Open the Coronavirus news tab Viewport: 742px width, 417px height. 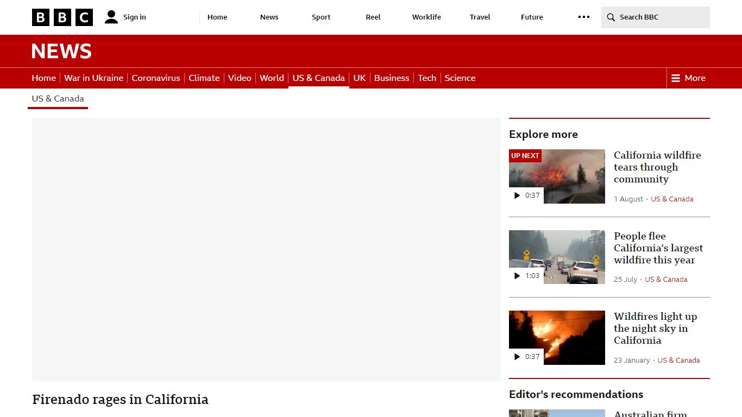(156, 78)
